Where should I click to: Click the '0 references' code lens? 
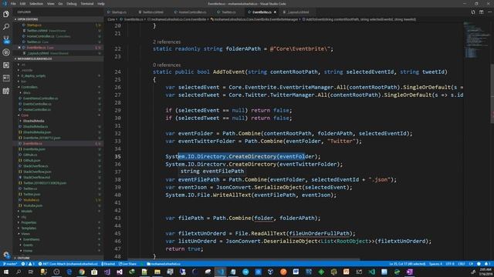pos(167,65)
